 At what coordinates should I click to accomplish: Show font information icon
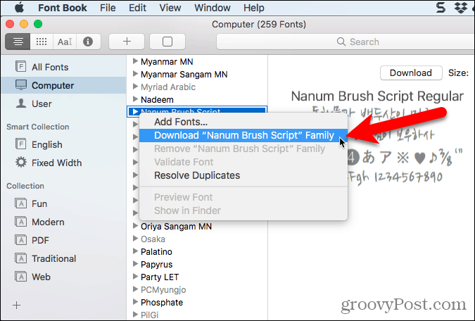[88, 42]
